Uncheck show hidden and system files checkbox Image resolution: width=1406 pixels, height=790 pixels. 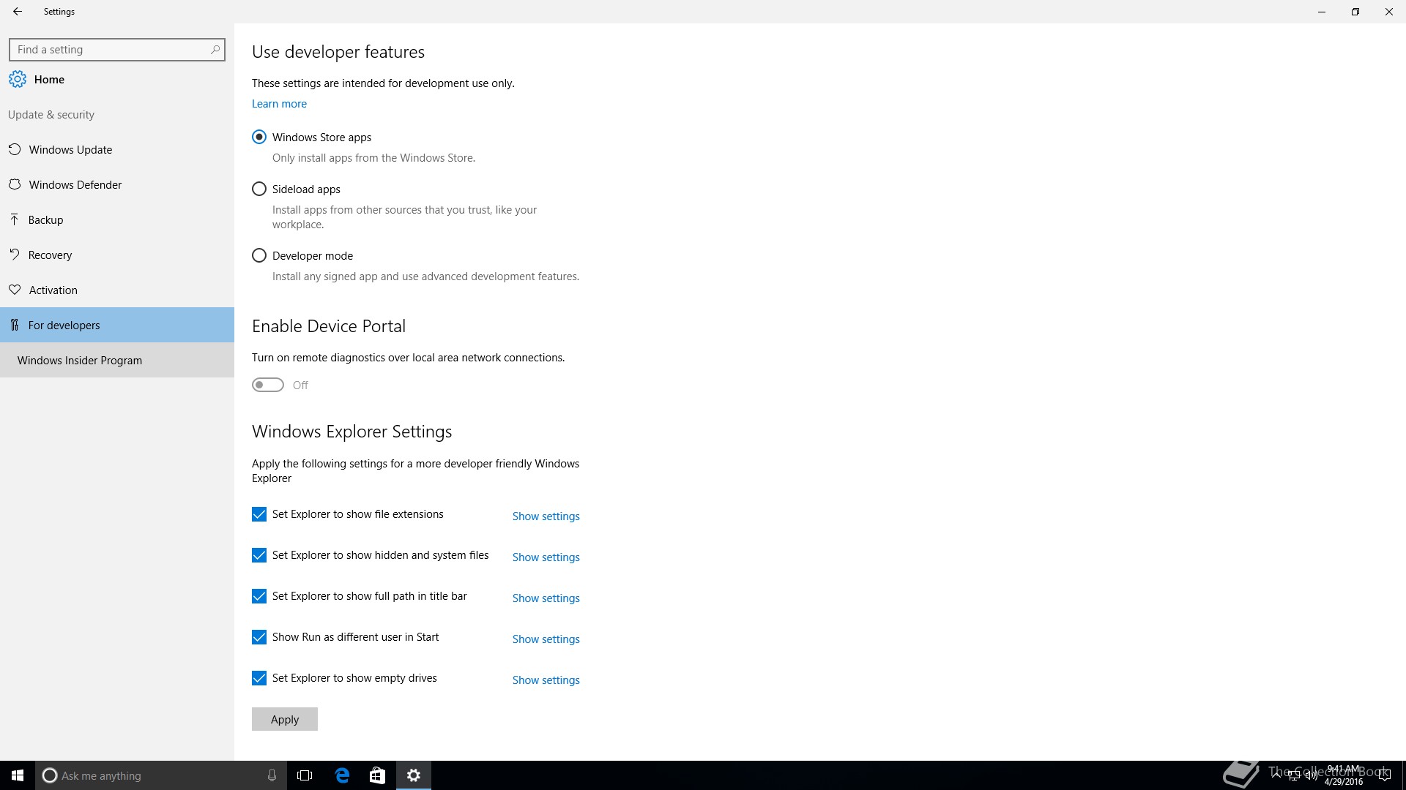click(259, 555)
